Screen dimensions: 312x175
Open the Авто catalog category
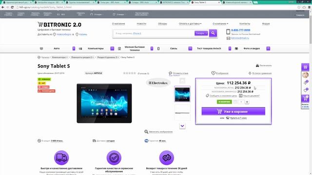pos(57,49)
